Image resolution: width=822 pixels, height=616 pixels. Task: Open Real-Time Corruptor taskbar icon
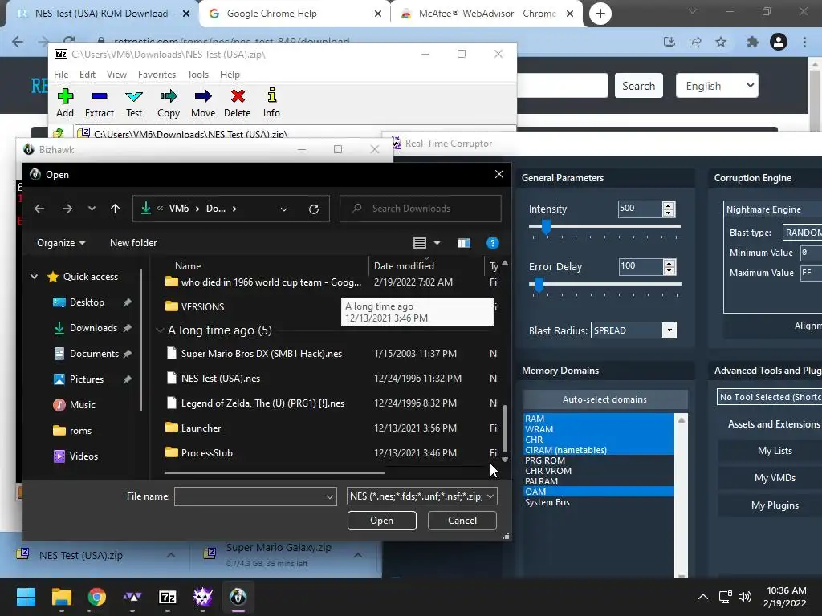click(203, 597)
